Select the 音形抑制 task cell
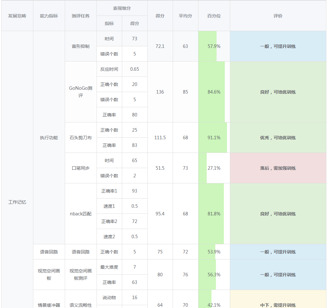 pos(81,46)
